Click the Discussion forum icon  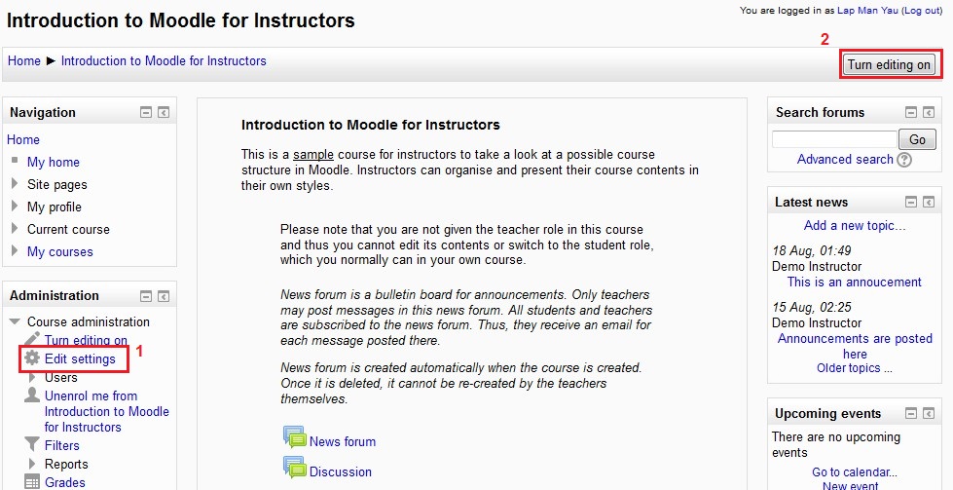(x=293, y=469)
